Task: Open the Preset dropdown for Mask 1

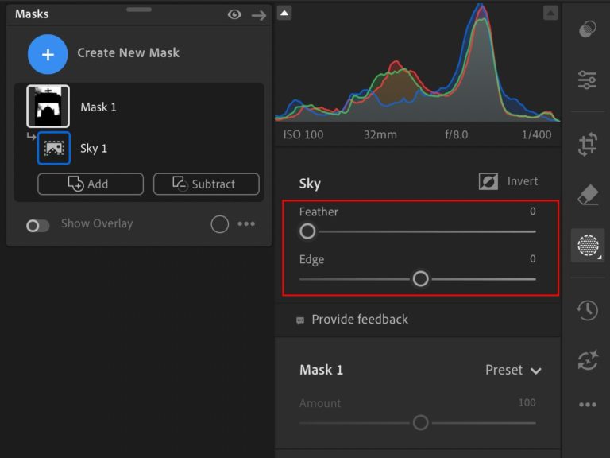Action: tap(513, 370)
